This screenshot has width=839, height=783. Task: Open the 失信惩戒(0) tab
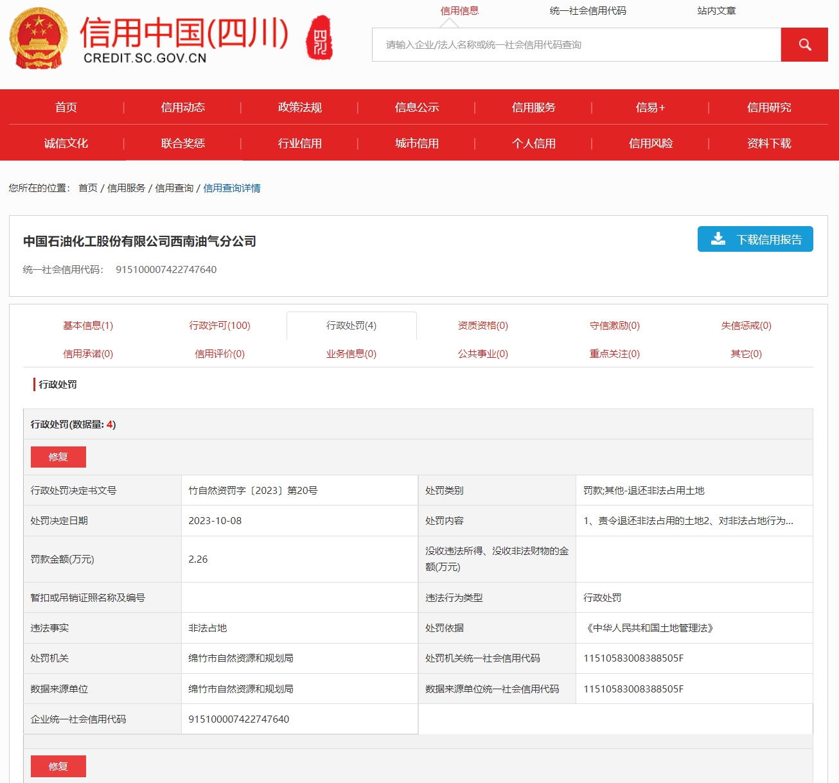point(746,326)
